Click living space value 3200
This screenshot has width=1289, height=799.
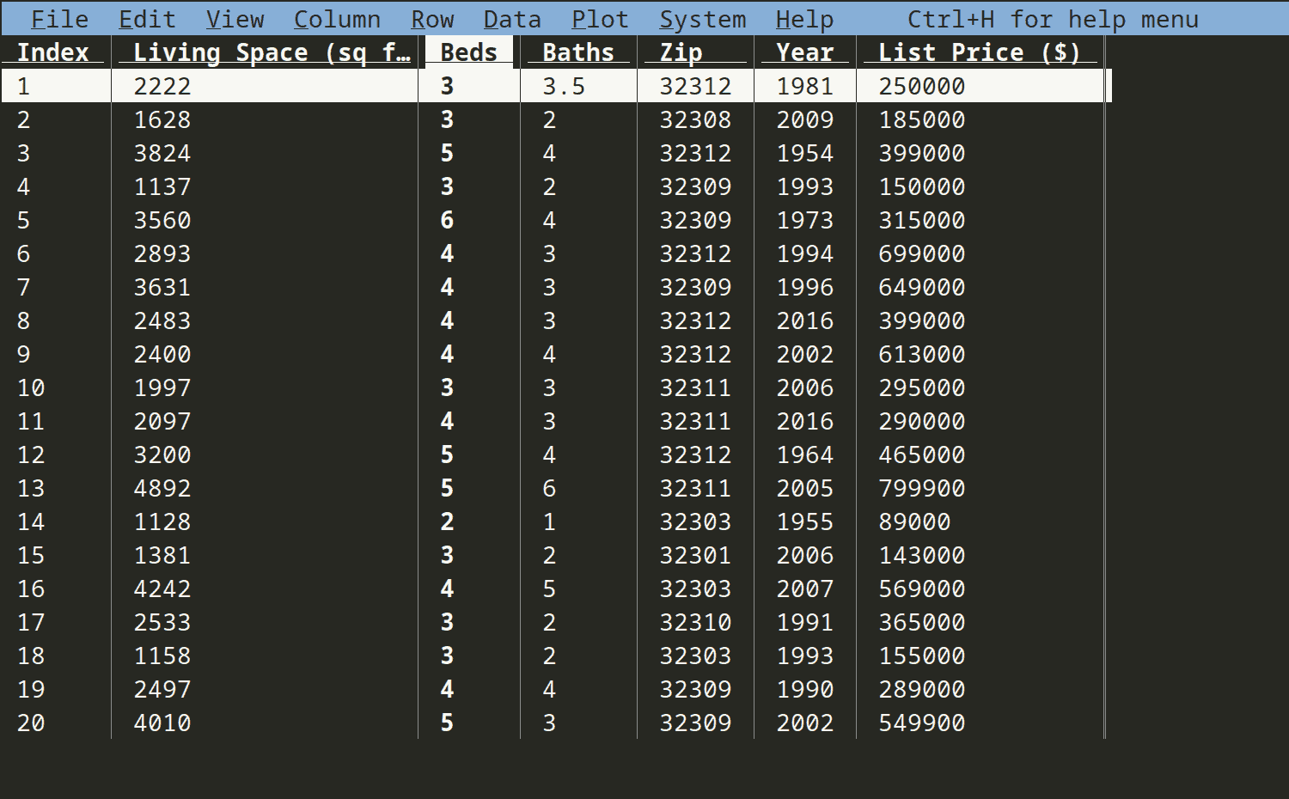[162, 454]
